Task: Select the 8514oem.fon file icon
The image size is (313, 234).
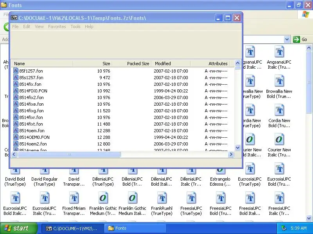Action: click(x=16, y=131)
